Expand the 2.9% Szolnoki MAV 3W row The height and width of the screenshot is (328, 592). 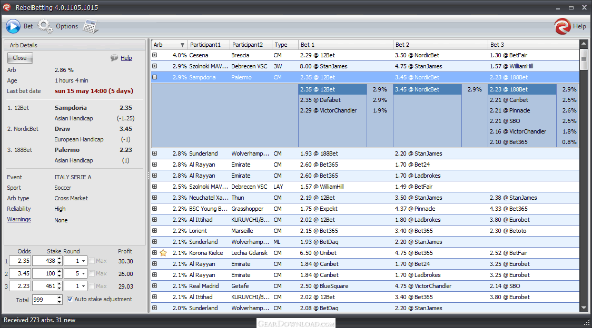click(x=154, y=66)
